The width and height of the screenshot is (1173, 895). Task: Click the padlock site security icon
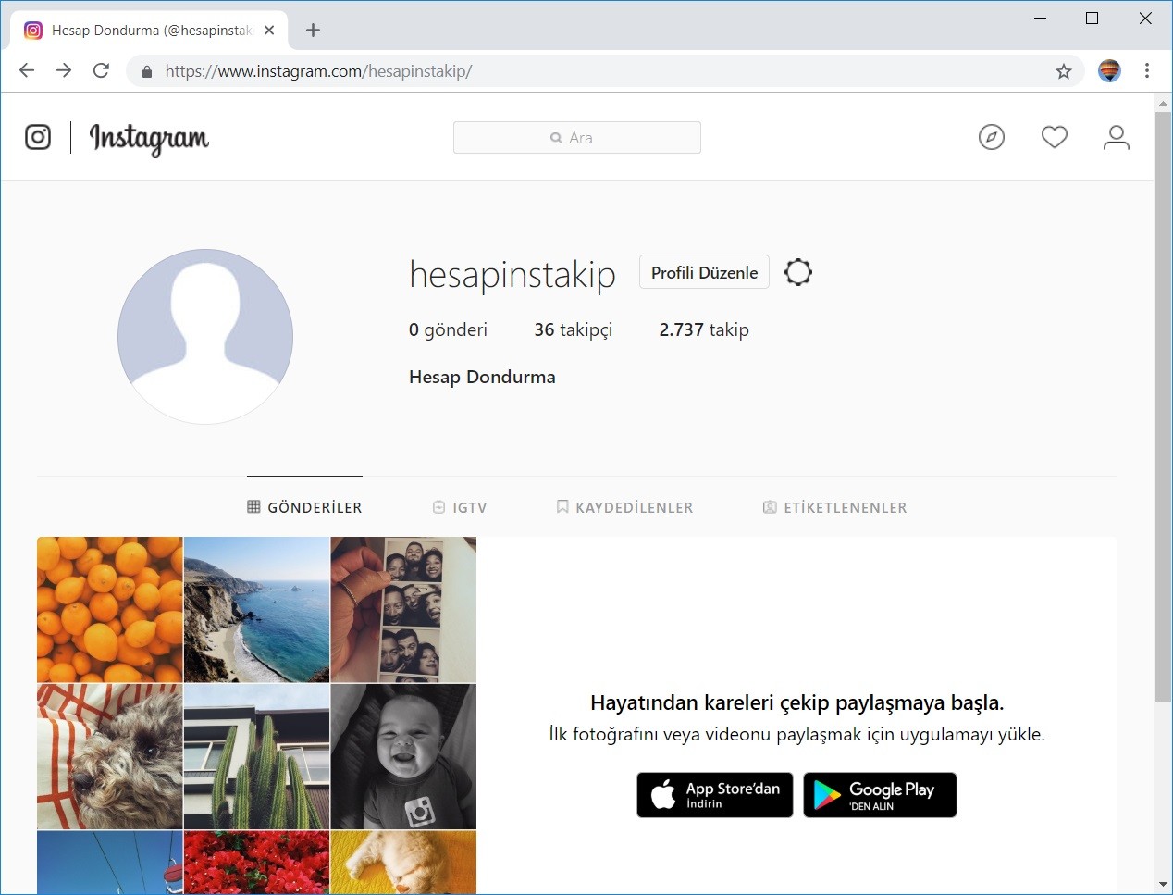[x=146, y=71]
